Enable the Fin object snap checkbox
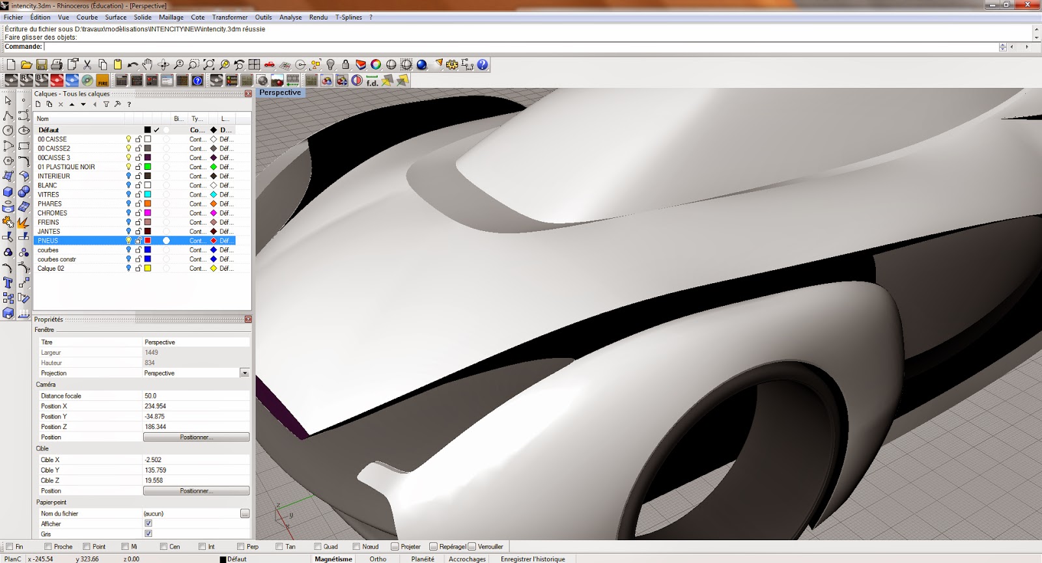Screen dimensions: 1042x563 (9, 547)
